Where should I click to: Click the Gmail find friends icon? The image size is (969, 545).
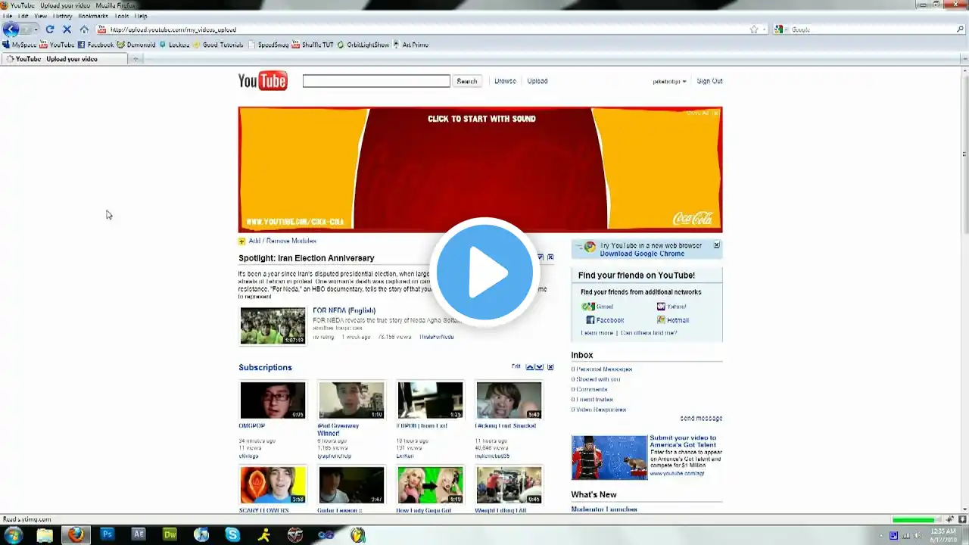[588, 307]
